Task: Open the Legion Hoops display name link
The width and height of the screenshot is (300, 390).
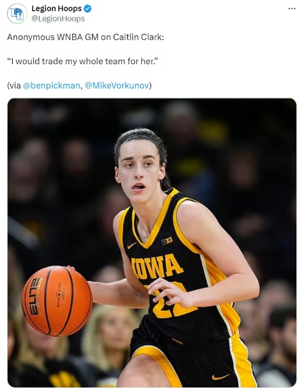Action: tap(57, 9)
